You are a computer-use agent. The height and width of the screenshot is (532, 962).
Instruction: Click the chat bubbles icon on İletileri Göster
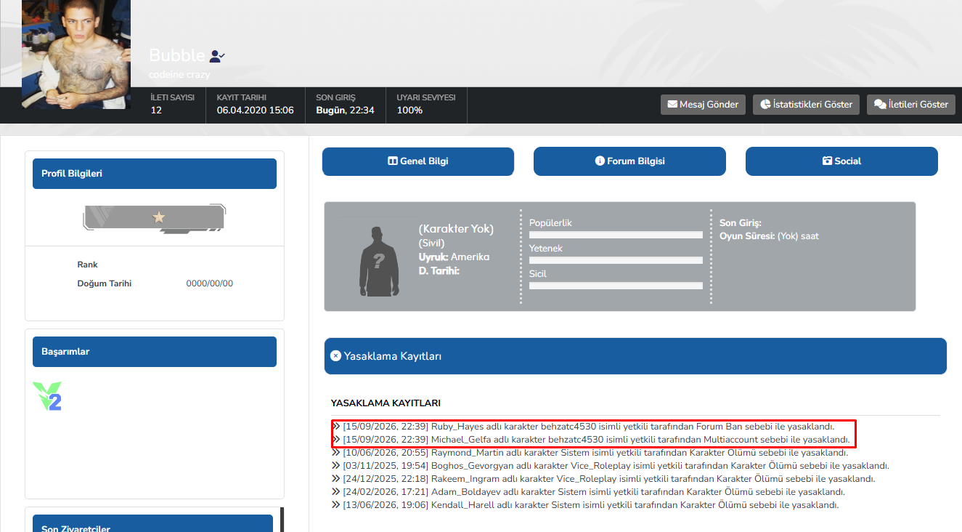pos(880,105)
